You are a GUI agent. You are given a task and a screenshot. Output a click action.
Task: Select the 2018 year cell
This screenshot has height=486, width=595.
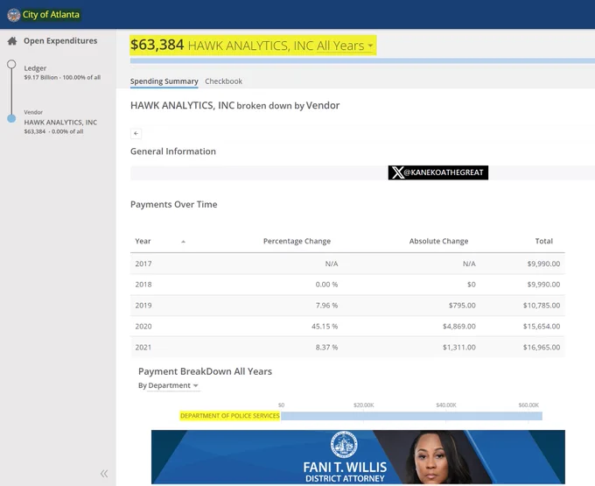(x=143, y=285)
